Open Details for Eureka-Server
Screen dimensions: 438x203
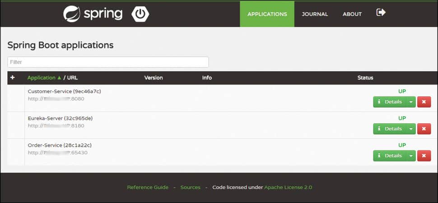tap(389, 129)
